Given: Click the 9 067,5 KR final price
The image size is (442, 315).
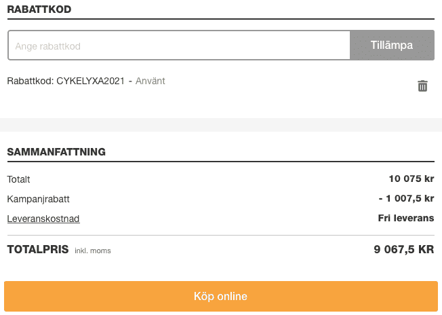Looking at the screenshot, I should [x=403, y=250].
